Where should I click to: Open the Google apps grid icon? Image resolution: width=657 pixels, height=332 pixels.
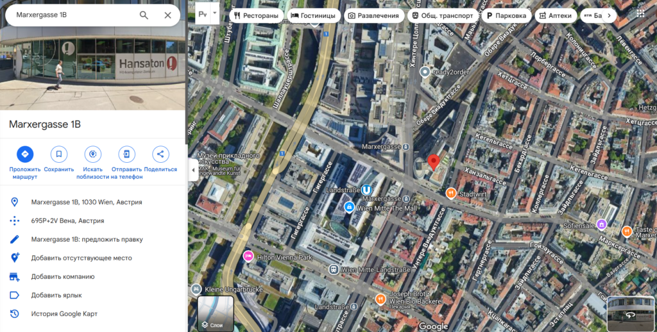[641, 14]
